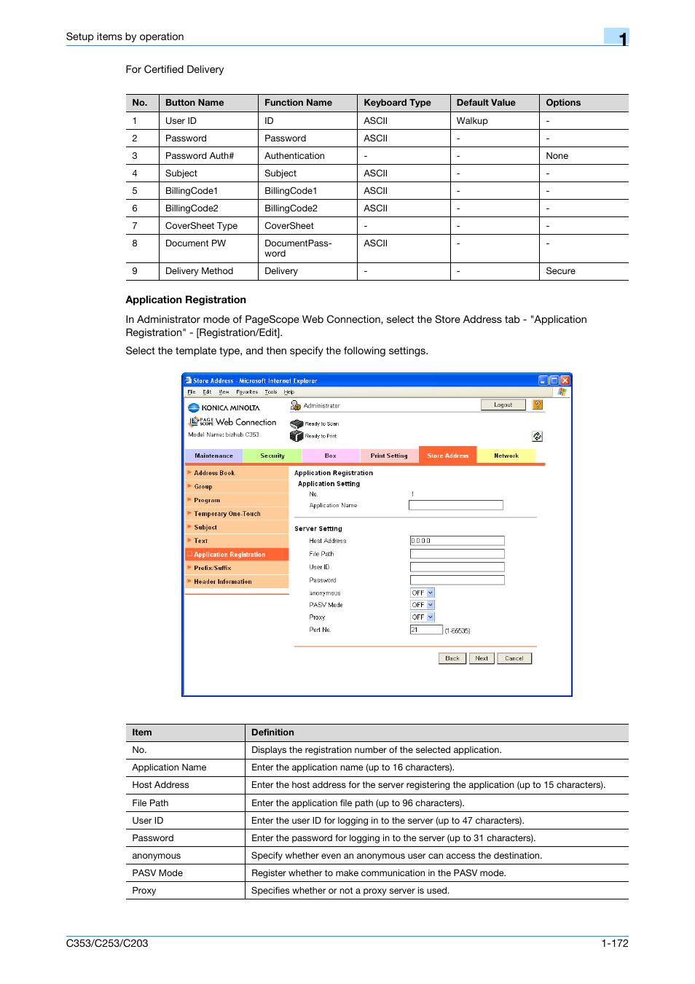Open Prefix/Suffix in sidebar

[x=237, y=568]
